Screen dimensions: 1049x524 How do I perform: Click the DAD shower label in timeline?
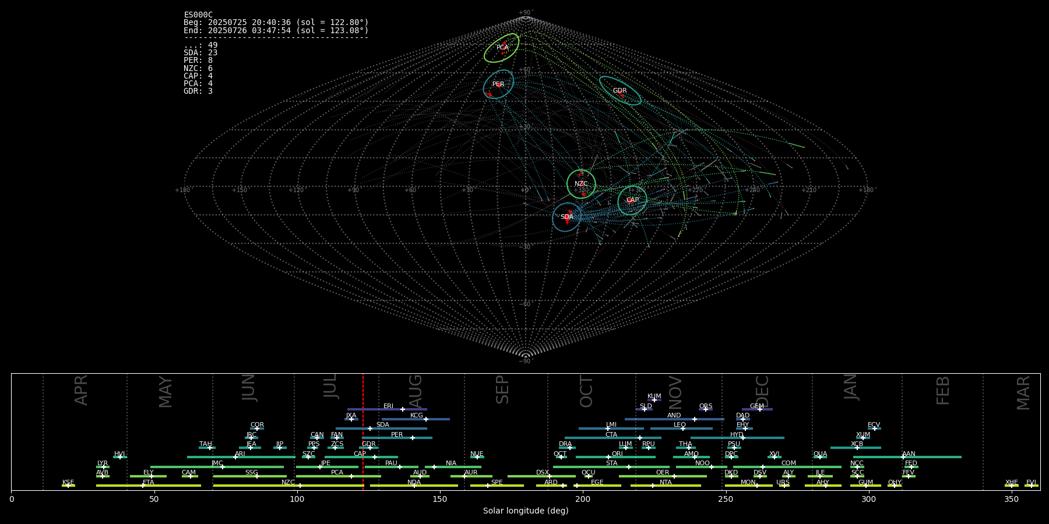[743, 416]
